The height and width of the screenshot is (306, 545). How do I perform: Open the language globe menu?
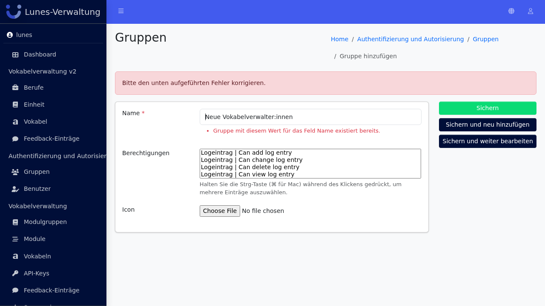pos(511,11)
